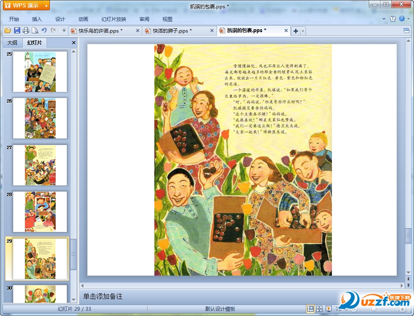Image resolution: width=414 pixels, height=316 pixels.
Task: Expand the quick access toolbar options arrow
Action: [64, 30]
